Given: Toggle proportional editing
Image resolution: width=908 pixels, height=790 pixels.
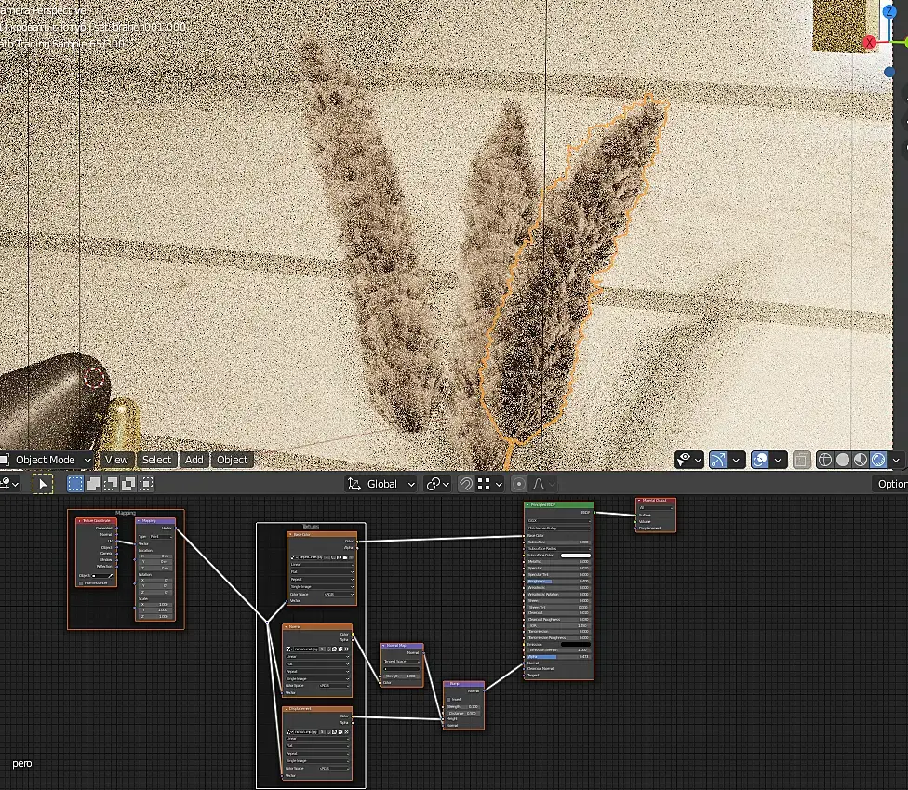Looking at the screenshot, I should point(519,484).
